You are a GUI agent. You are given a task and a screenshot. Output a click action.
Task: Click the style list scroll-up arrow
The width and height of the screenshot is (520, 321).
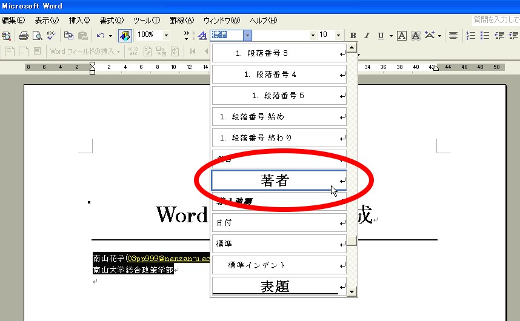[x=352, y=47]
